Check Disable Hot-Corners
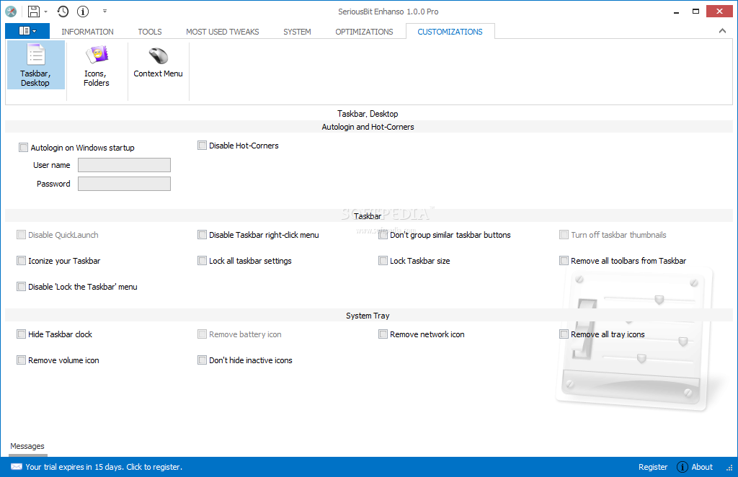 (202, 146)
